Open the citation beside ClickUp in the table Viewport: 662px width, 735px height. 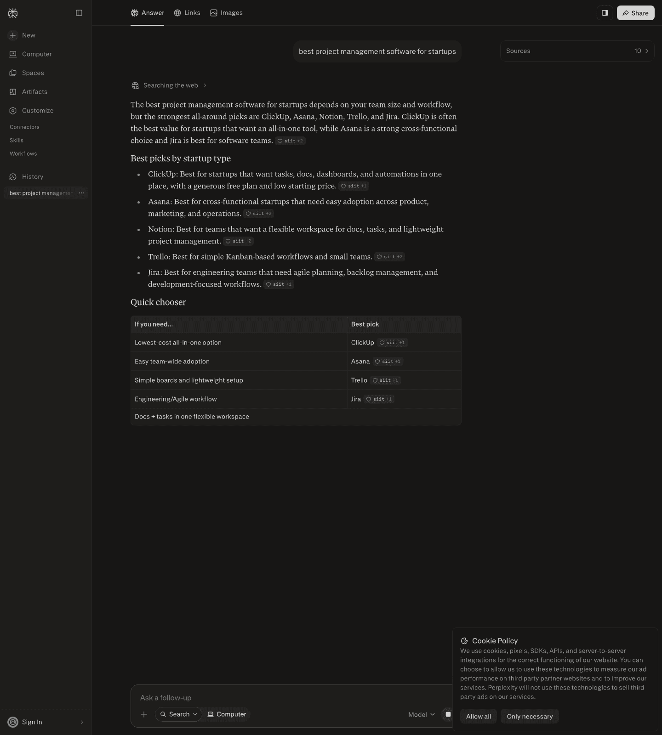tap(392, 343)
